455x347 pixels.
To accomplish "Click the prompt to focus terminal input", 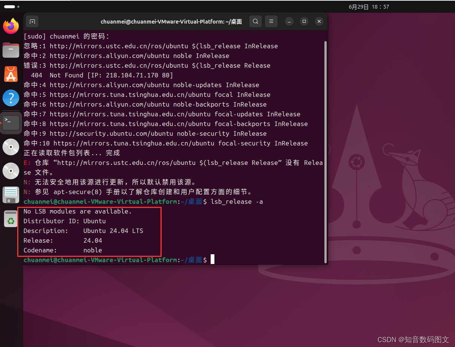I will pos(211,259).
